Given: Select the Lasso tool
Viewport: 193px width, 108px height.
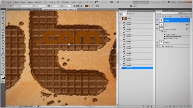Looking at the screenshot, I should click(x=3, y=18).
